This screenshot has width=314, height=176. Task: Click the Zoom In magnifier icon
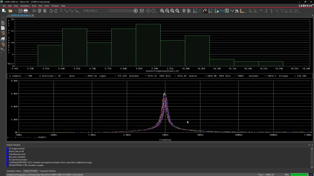coord(162,11)
